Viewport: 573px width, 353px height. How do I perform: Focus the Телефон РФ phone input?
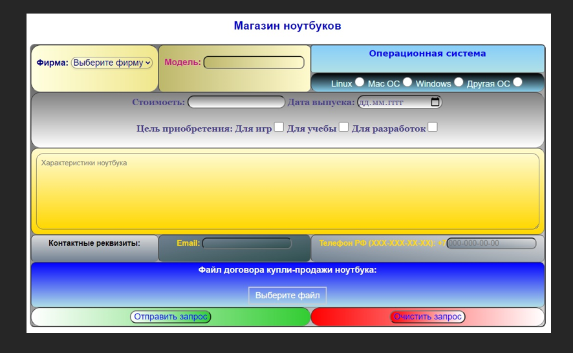[x=491, y=243]
